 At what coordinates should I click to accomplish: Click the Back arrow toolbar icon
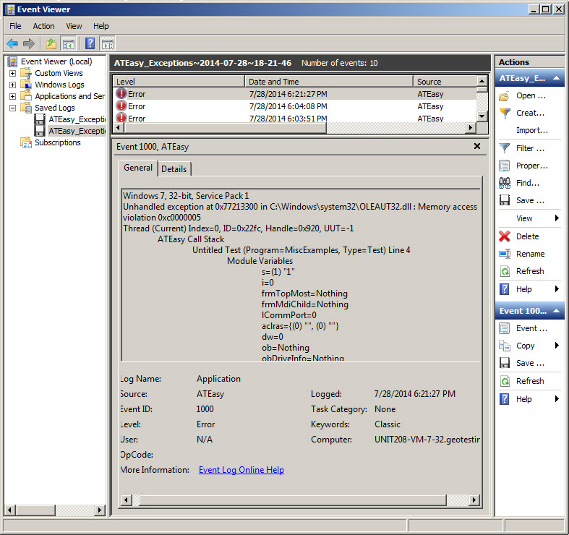[x=12, y=43]
